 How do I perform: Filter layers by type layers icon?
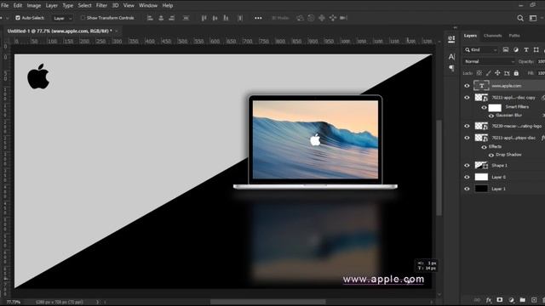526,50
